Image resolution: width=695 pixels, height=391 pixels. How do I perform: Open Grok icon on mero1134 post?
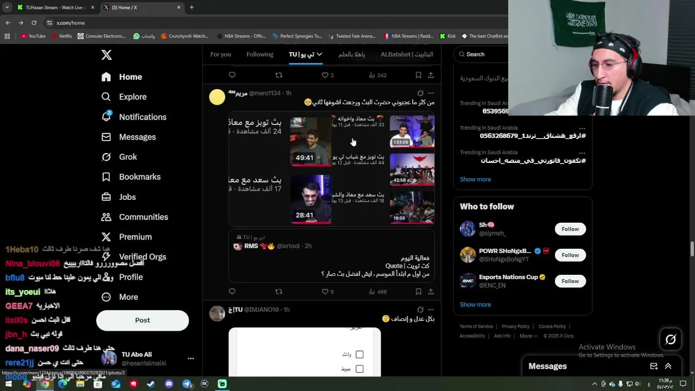tap(420, 93)
